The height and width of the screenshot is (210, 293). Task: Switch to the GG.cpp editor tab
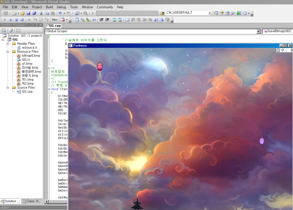tap(55, 26)
